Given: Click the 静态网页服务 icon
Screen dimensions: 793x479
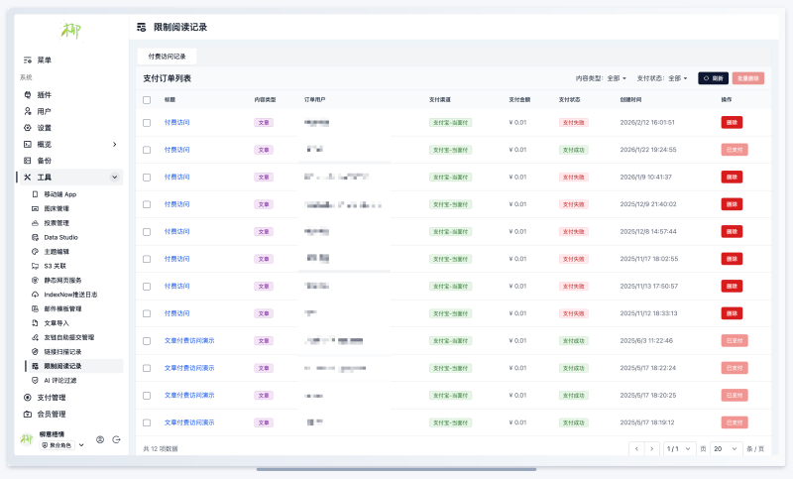Looking at the screenshot, I should click(x=35, y=281).
